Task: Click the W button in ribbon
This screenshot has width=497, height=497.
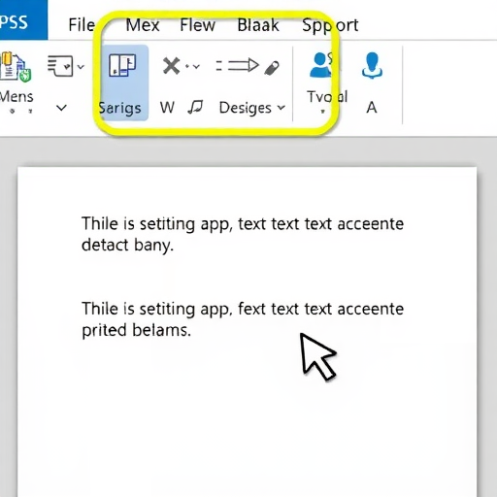Action: (x=167, y=108)
